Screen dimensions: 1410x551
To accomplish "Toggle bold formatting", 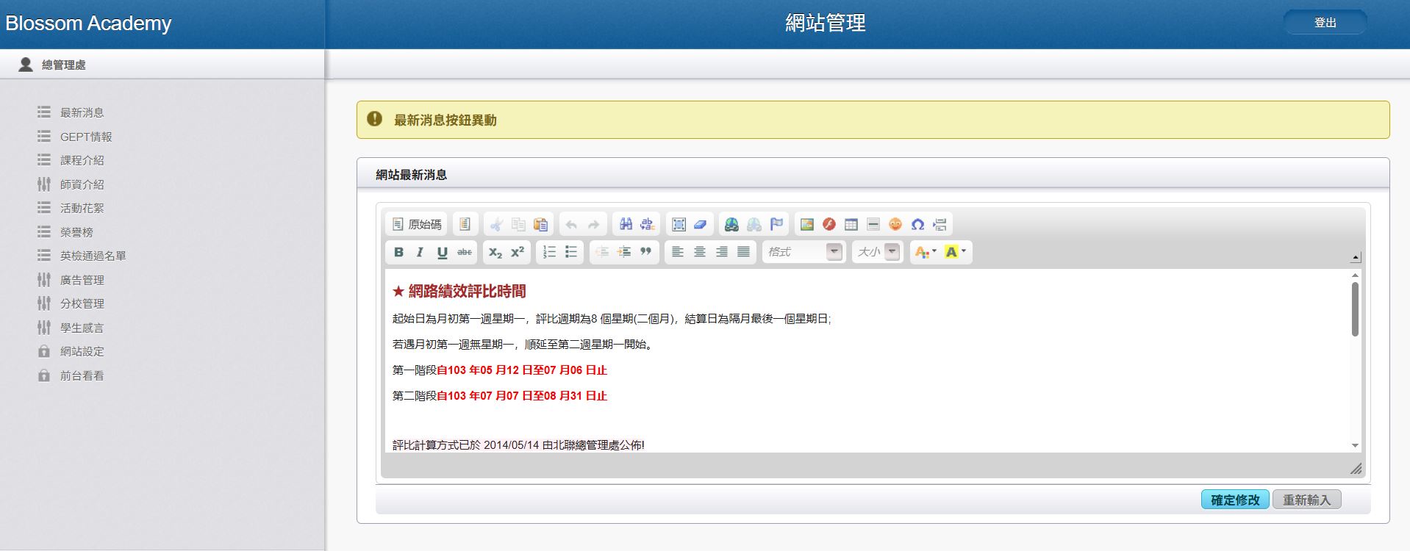I will coord(398,252).
